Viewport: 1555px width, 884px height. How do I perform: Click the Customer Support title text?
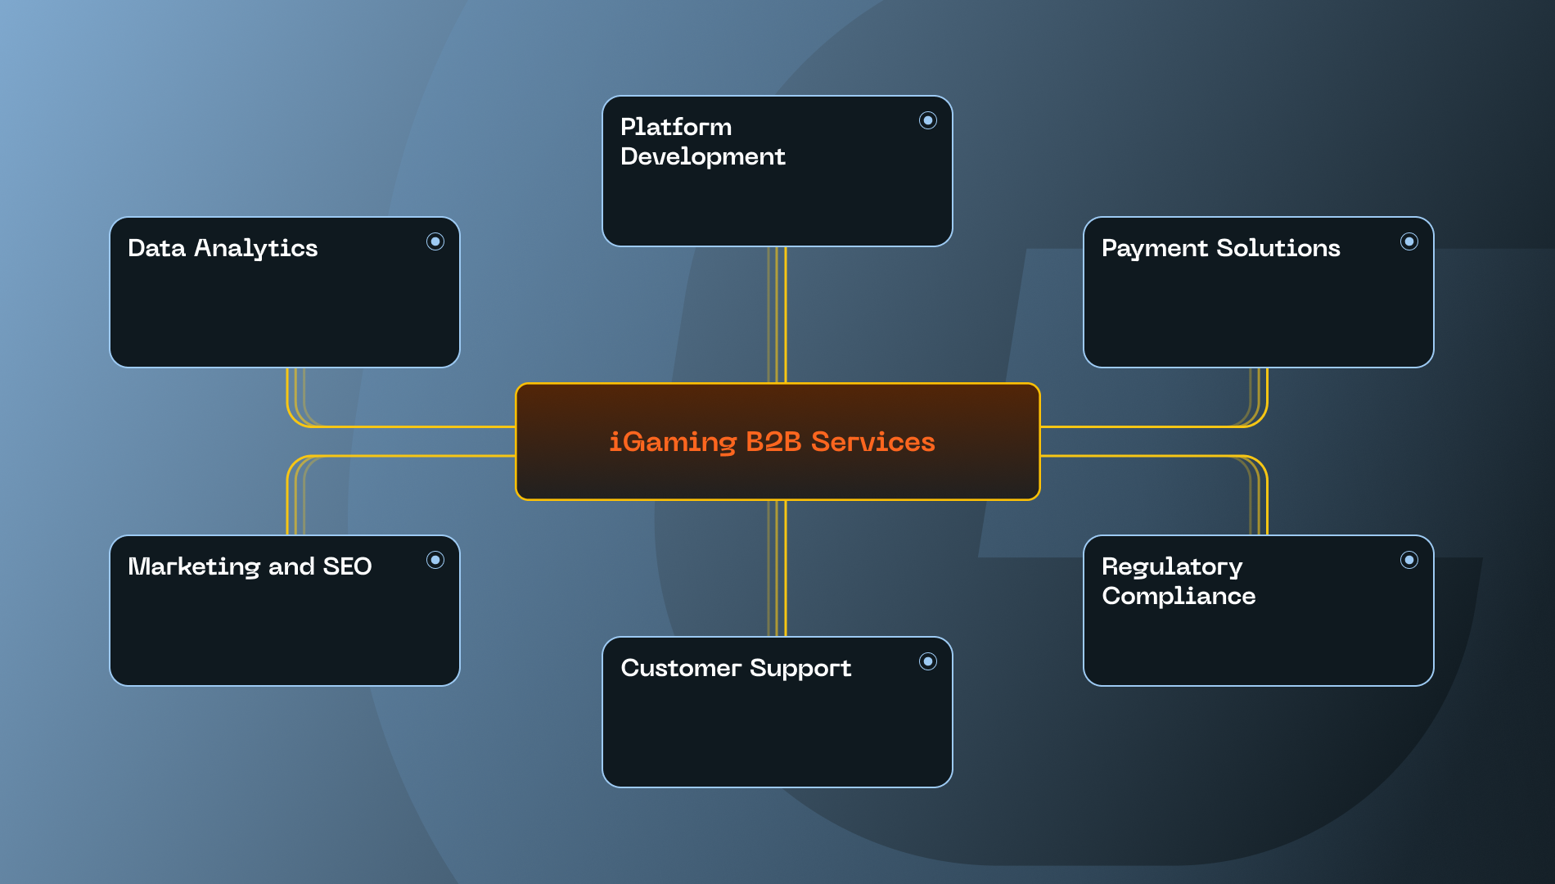pyautogui.click(x=736, y=668)
